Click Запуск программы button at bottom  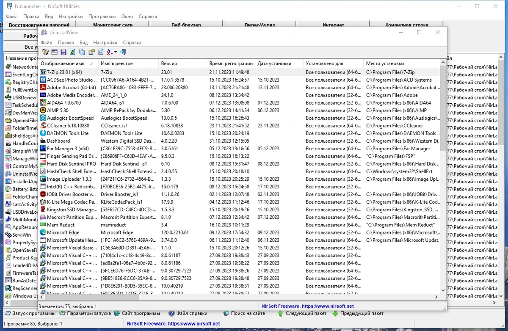[30, 314]
